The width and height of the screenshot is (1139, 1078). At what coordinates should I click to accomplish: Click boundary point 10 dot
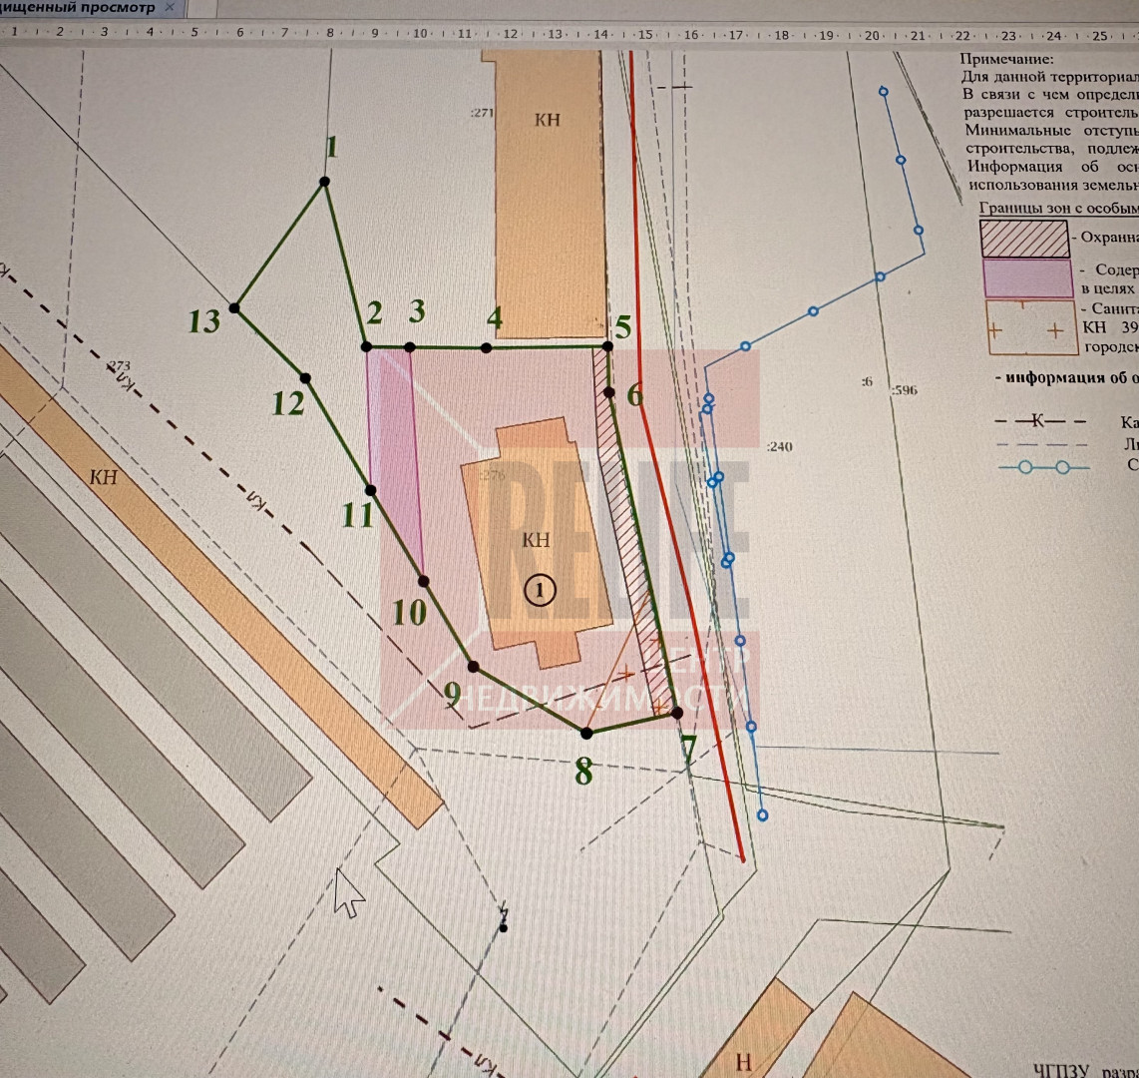424,580
